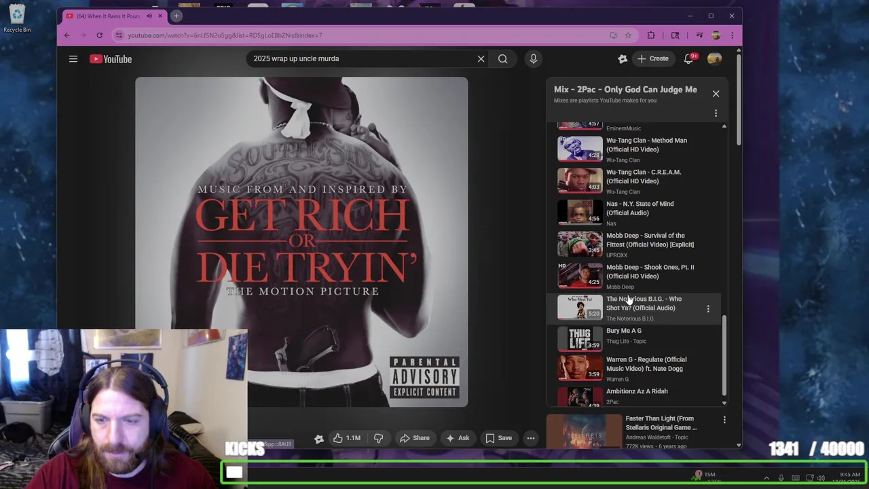Screen dimensions: 869x489
Task: Like the video showing 1.1M likes
Action: [x=346, y=438]
